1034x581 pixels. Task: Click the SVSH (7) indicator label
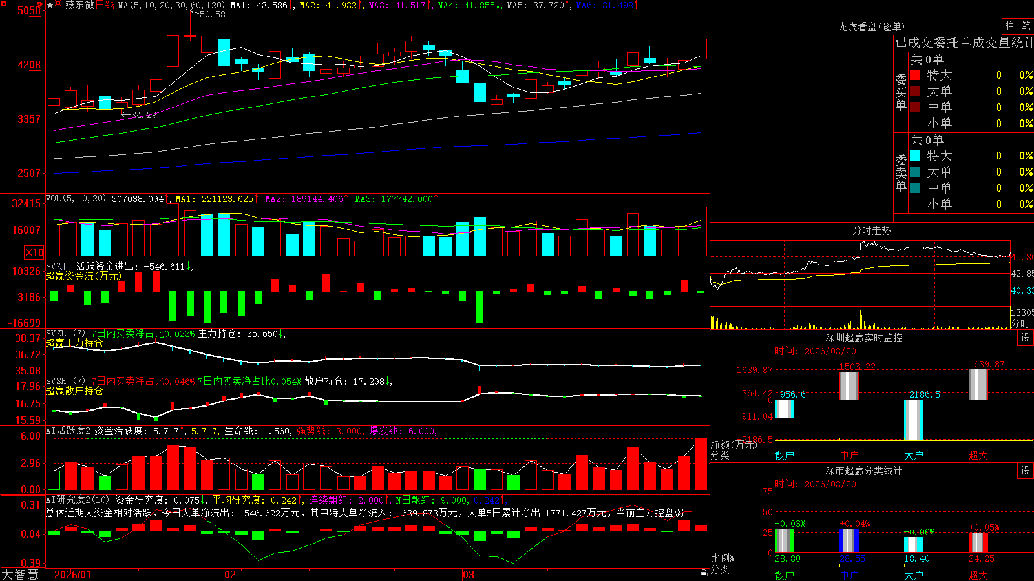(66, 382)
